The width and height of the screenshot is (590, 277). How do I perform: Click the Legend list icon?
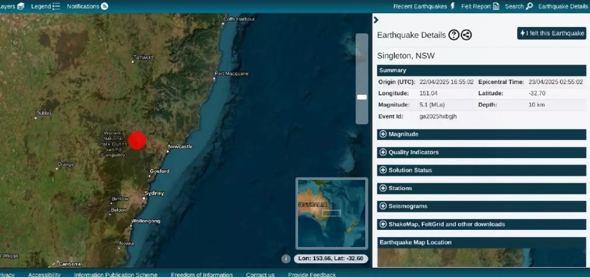56,6
